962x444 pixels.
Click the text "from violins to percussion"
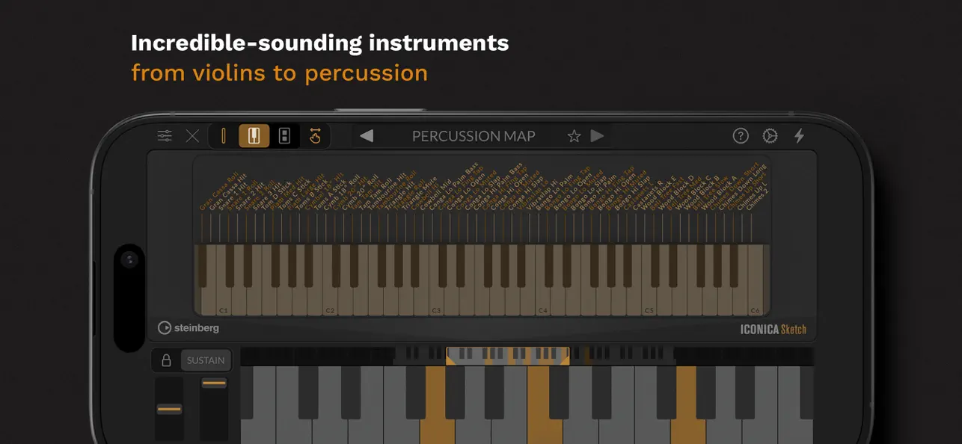pyautogui.click(x=279, y=73)
